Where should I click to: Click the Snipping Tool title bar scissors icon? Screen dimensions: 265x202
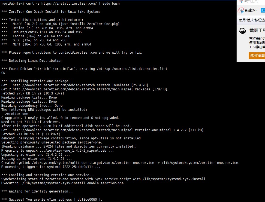(x=241, y=1)
